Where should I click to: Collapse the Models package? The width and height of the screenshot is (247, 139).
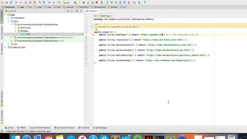coord(15,31)
